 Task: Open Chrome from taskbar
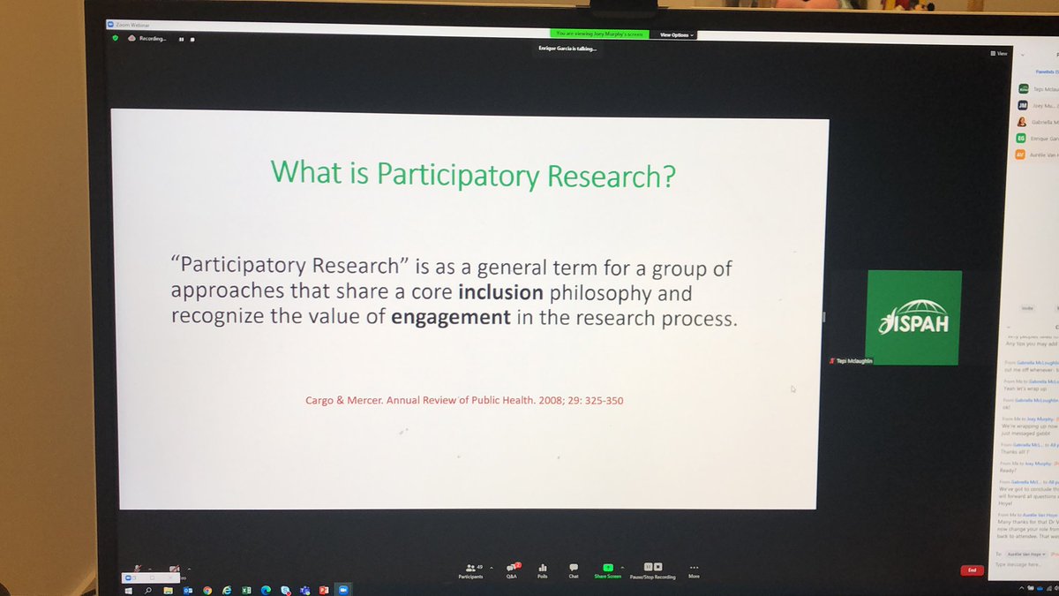tap(206, 589)
